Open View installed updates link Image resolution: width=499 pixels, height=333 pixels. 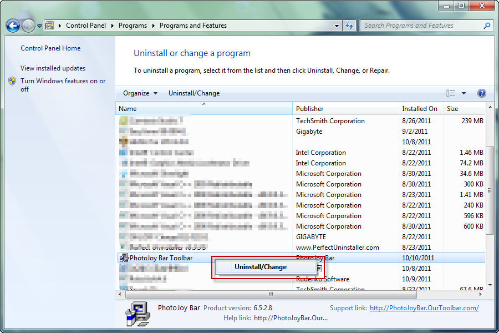click(53, 68)
